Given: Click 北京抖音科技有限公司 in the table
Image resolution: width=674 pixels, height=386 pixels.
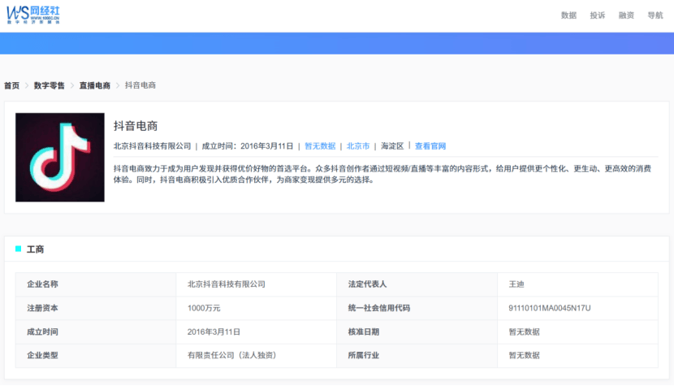Looking at the screenshot, I should (256, 284).
